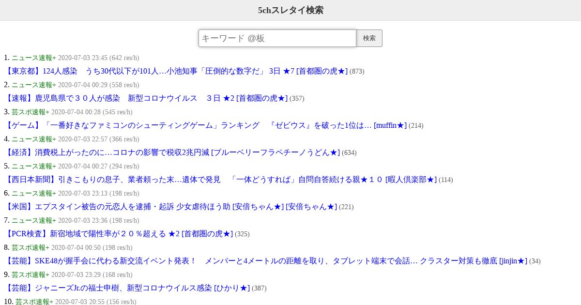Click the 検索 button
This screenshot has width=581, height=305.
click(369, 38)
